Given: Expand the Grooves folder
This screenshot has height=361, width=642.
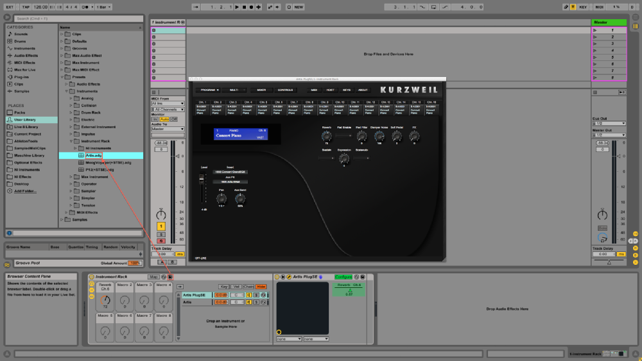Looking at the screenshot, I should pos(62,48).
